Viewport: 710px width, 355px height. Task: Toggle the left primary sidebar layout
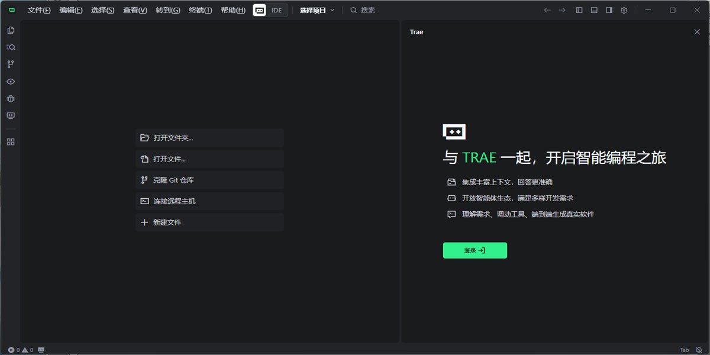[x=579, y=10]
